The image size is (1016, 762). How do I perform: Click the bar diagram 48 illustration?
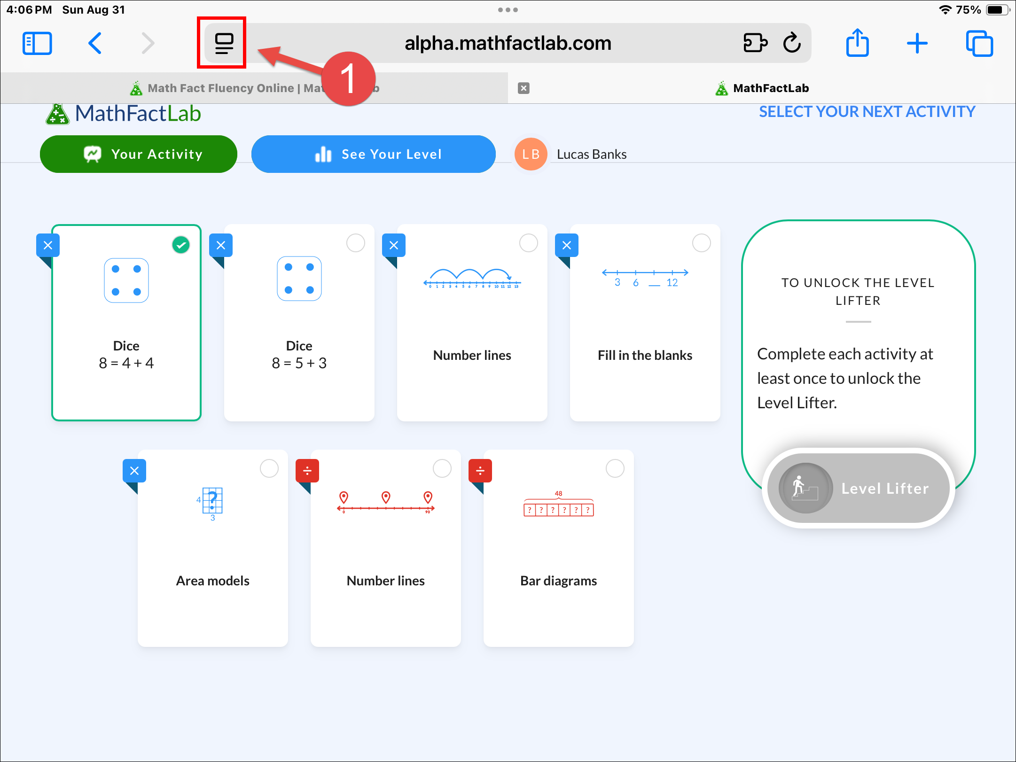(559, 503)
